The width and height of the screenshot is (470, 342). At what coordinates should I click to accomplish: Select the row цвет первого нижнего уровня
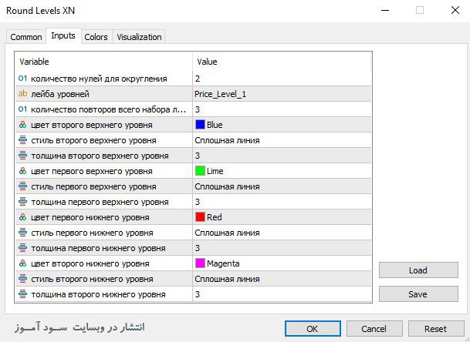point(193,217)
